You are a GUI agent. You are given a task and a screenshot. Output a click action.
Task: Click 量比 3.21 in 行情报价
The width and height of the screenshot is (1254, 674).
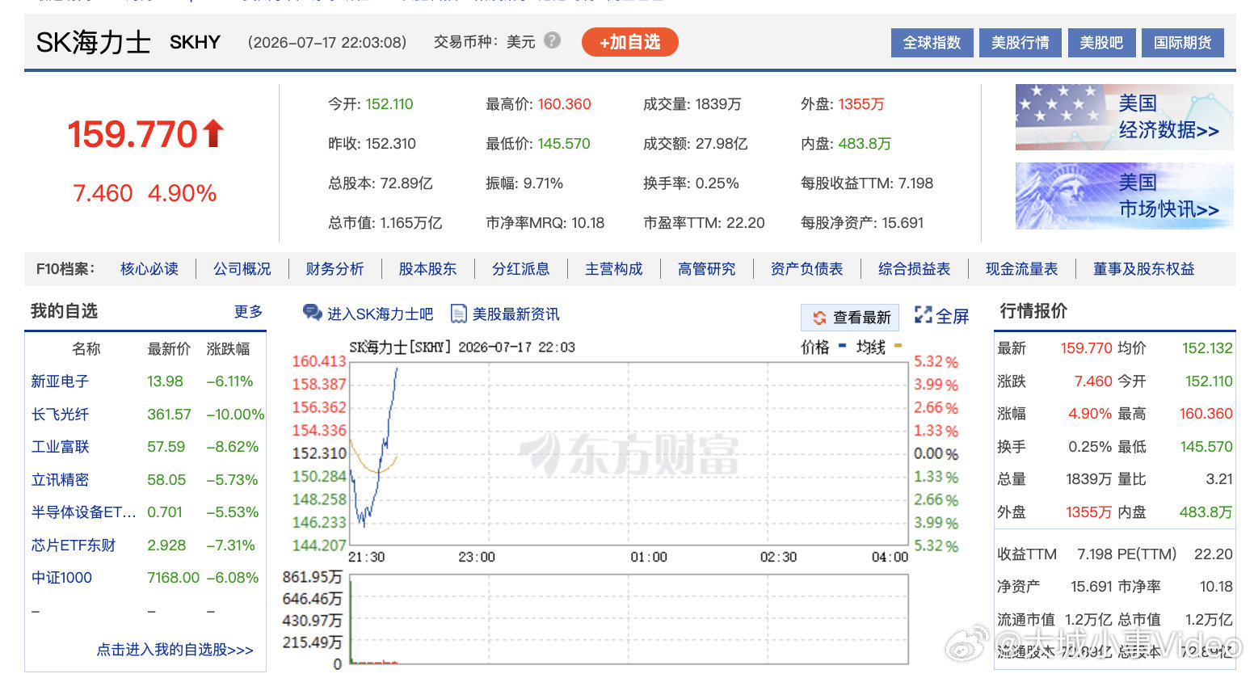tap(1219, 479)
